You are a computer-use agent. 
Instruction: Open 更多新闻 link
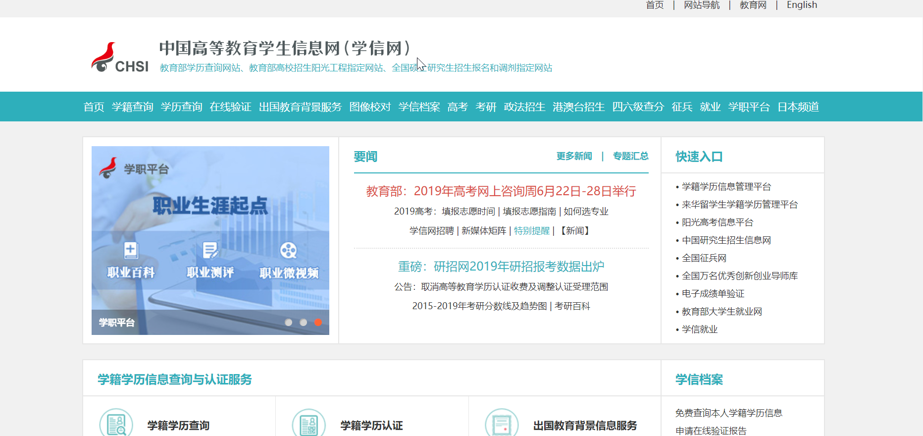tap(574, 156)
